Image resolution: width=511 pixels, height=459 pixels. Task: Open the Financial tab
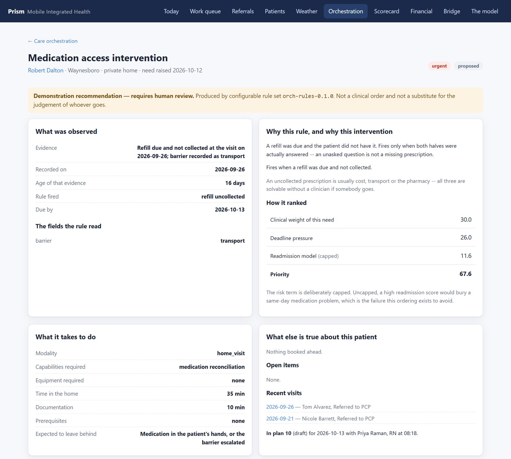pos(421,11)
